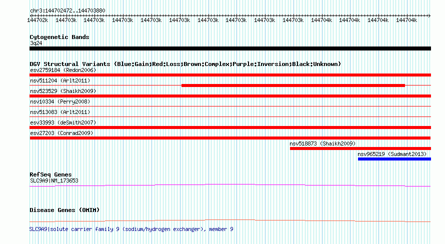Open variant esv33993 (deSmith2007) label
The width and height of the screenshot is (445, 244).
tap(63, 122)
